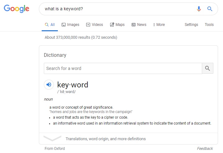Start voice search with microphone icon
The image size is (223, 153).
coord(199,9)
